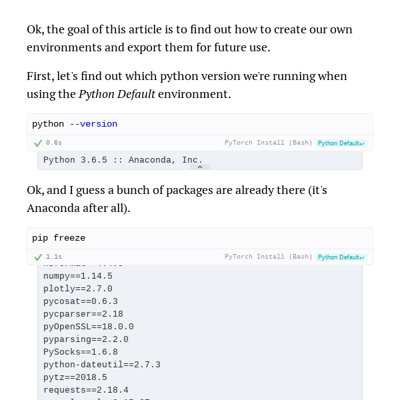Click the Python 3.6.5 :: Anaconda output line
Viewport: 400px width, 400px height.
[x=123, y=160]
